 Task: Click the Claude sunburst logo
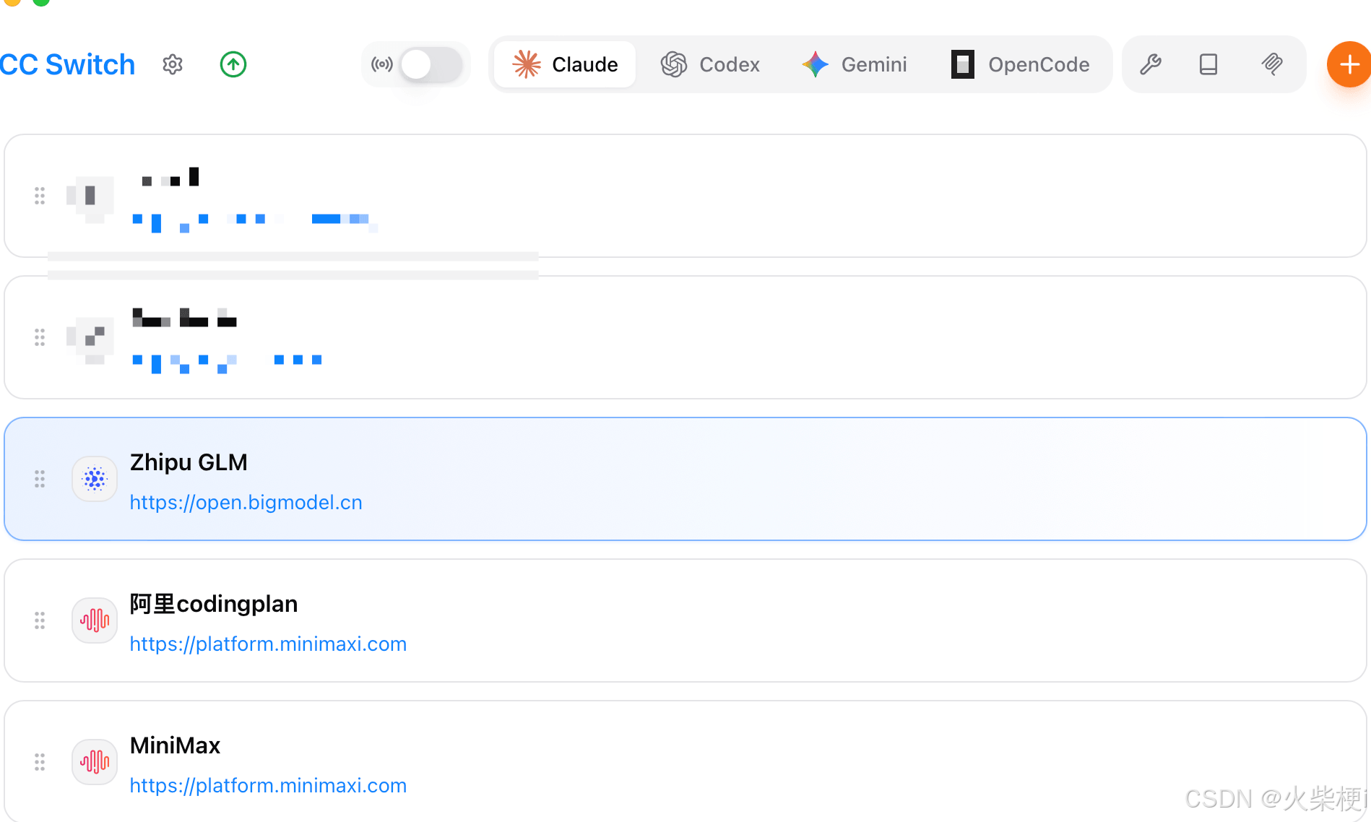[527, 64]
